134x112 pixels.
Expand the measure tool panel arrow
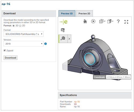tap(69, 39)
